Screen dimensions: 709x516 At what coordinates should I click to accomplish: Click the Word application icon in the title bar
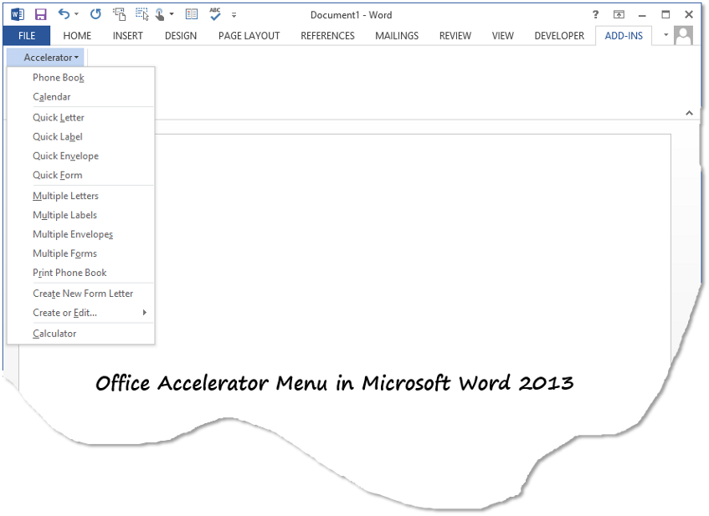18,14
